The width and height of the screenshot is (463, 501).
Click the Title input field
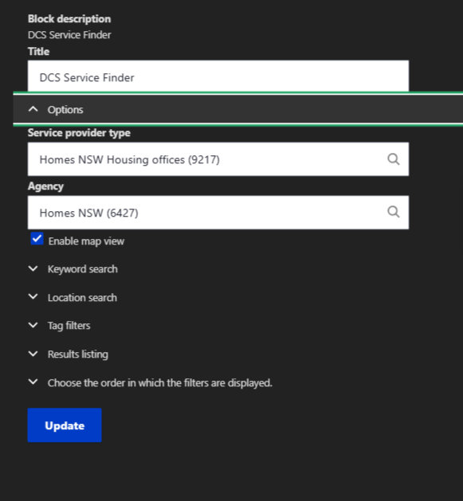pos(218,76)
